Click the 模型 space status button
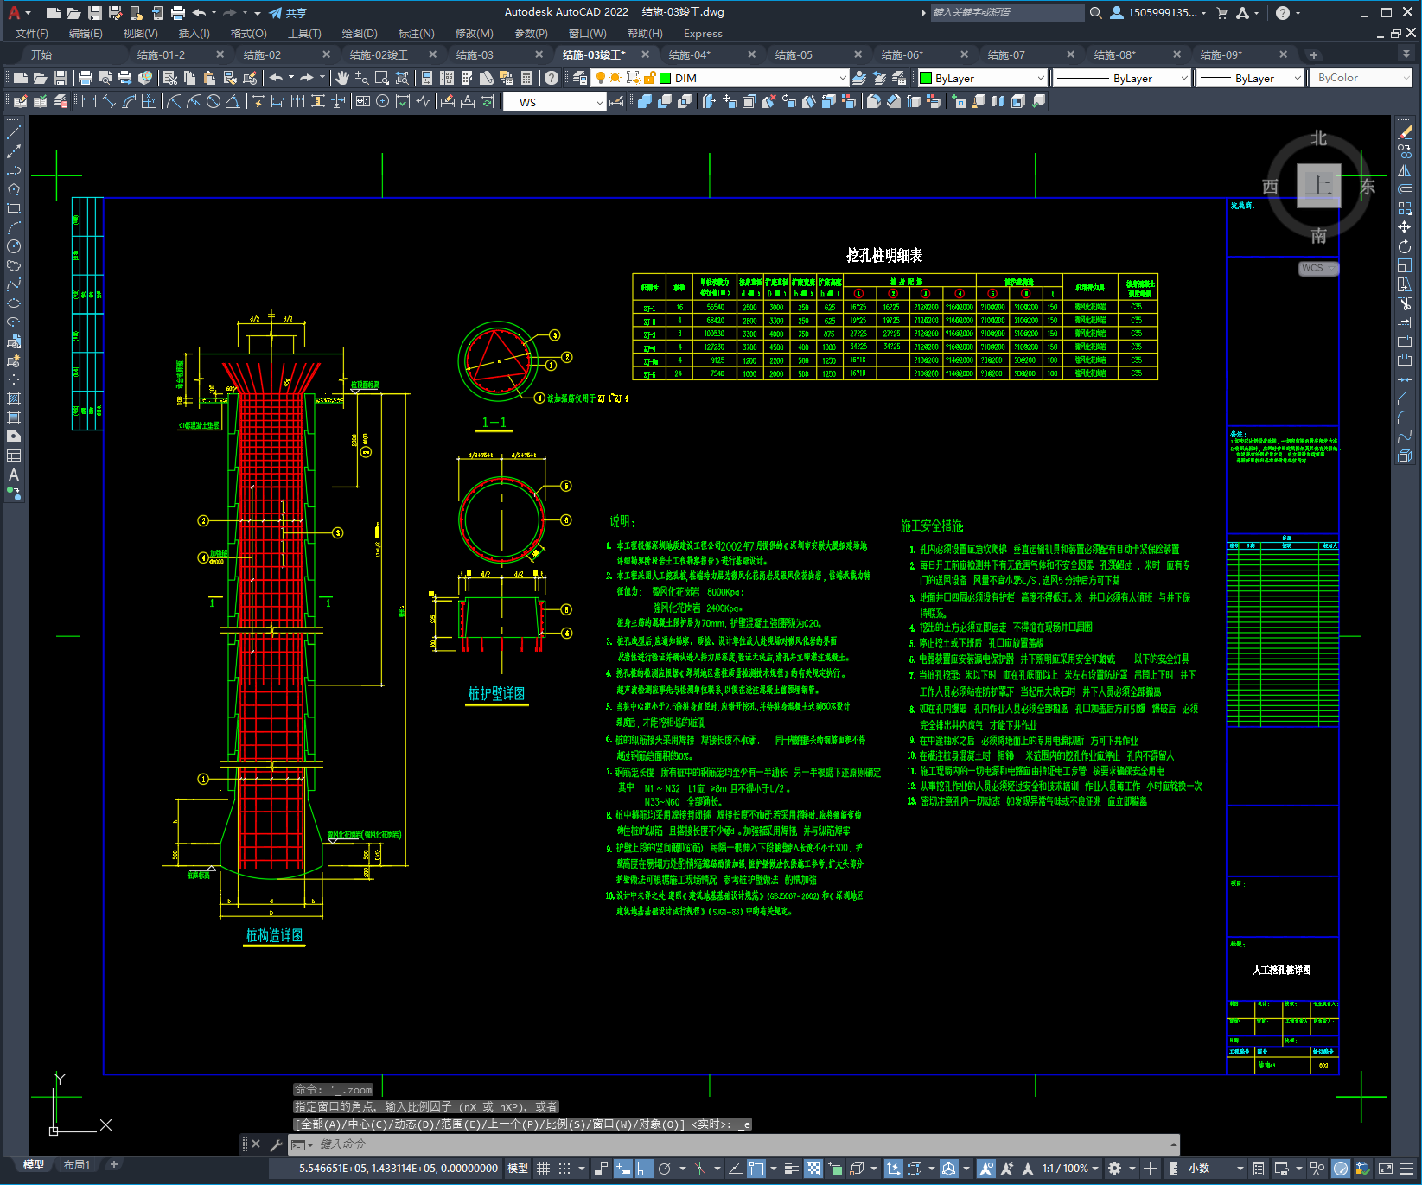 pyautogui.click(x=517, y=1169)
